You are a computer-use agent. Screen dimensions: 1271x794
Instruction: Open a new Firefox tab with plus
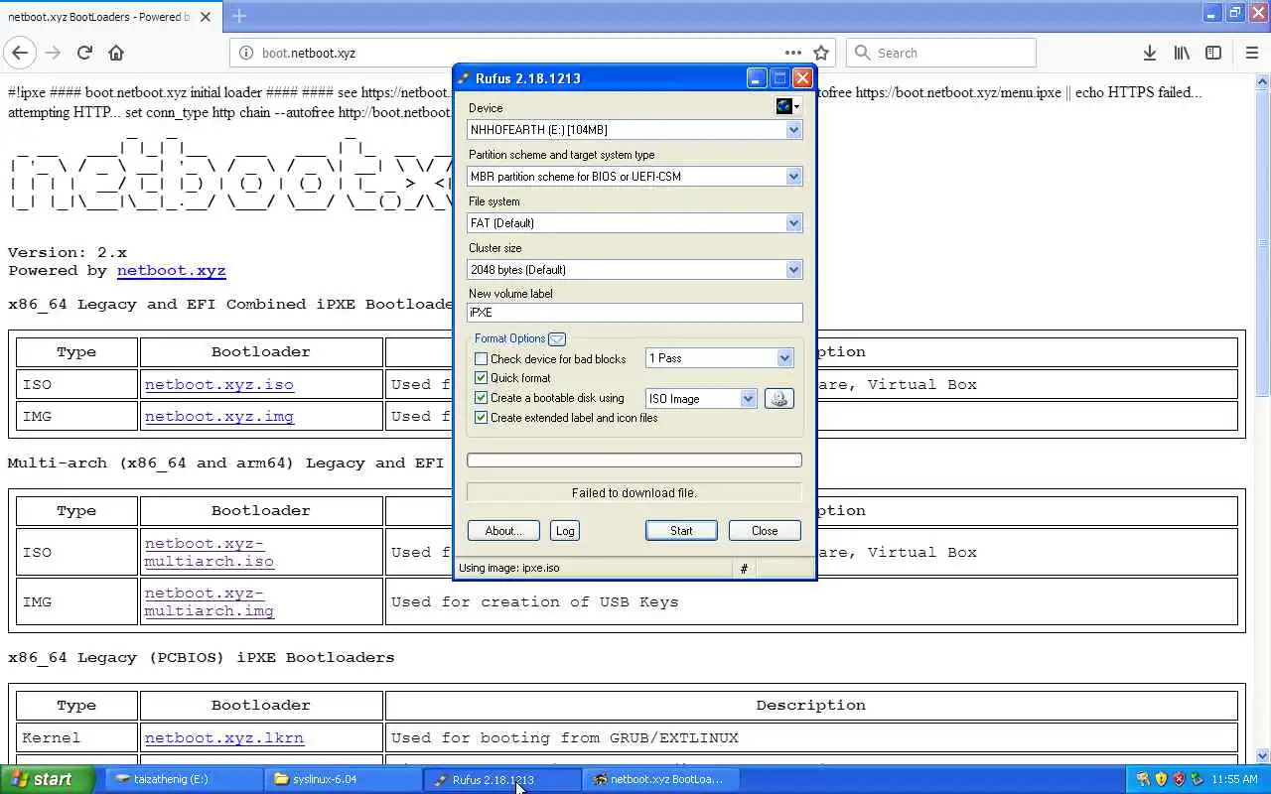click(x=238, y=16)
